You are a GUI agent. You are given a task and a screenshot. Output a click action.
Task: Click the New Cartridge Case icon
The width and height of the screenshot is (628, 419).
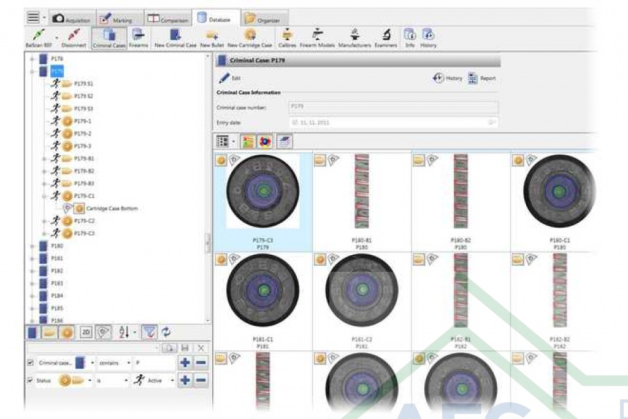(250, 36)
